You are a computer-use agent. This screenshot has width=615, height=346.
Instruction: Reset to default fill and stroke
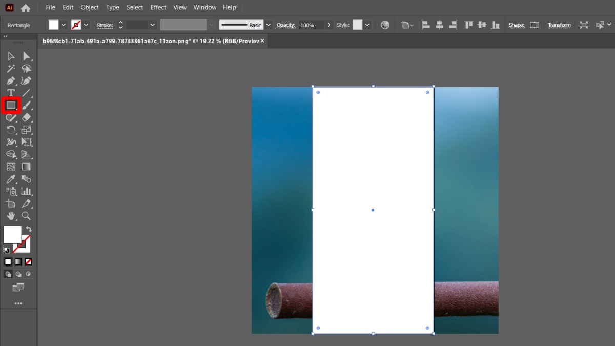[x=6, y=250]
